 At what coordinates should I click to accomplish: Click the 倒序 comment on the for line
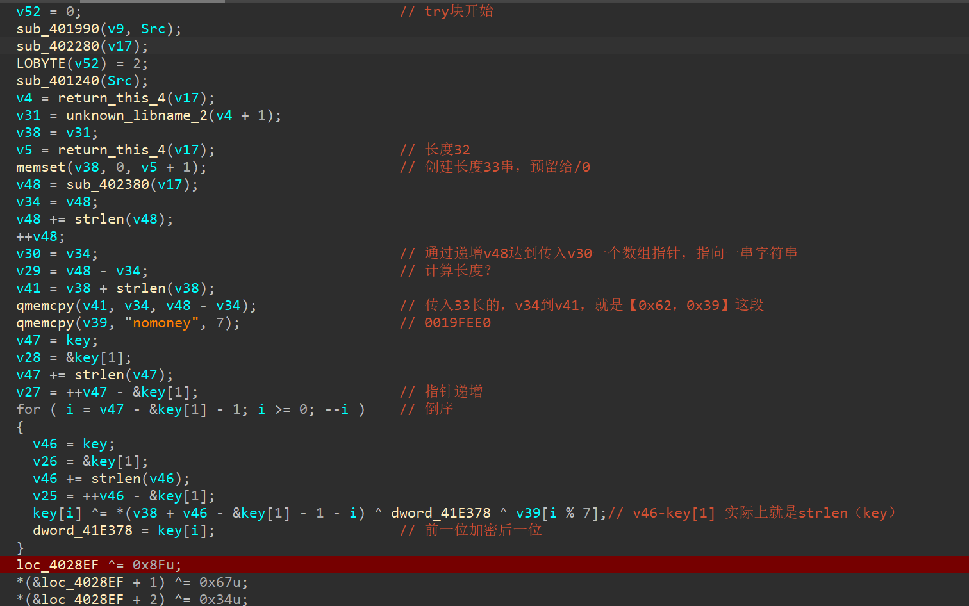click(x=438, y=409)
